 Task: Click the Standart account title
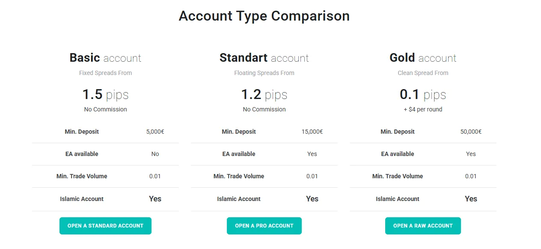(264, 58)
